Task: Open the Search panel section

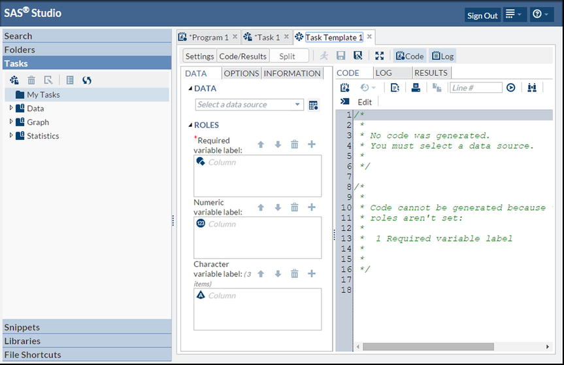Action: click(x=87, y=36)
